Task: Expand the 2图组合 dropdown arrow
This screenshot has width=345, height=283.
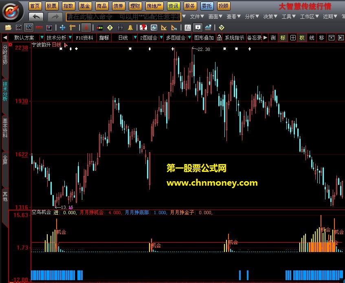Action: [x=161, y=37]
